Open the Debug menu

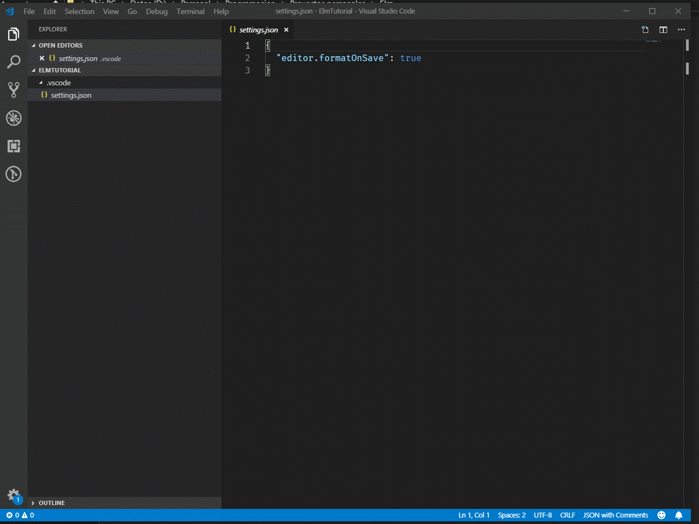pos(157,11)
